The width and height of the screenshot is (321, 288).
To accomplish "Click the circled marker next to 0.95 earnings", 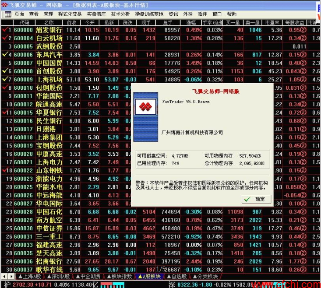I will pyautogui.click(x=303, y=30).
